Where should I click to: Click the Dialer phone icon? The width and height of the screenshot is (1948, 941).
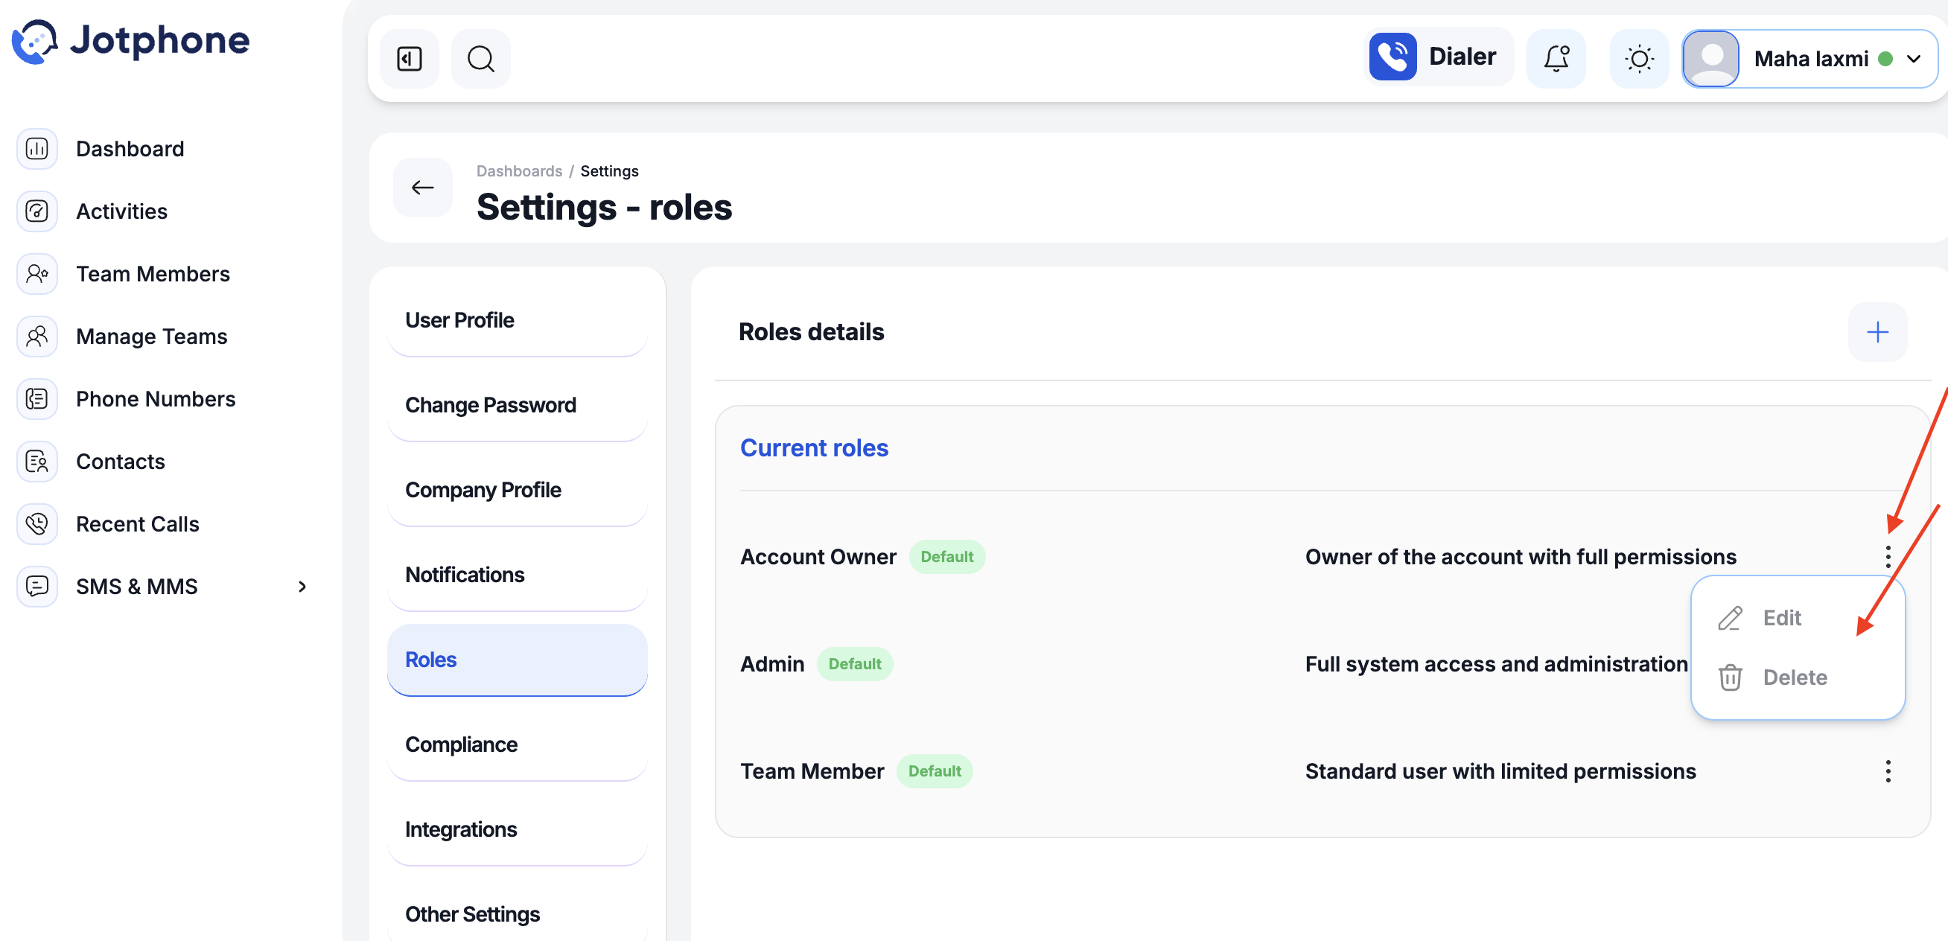click(1392, 57)
